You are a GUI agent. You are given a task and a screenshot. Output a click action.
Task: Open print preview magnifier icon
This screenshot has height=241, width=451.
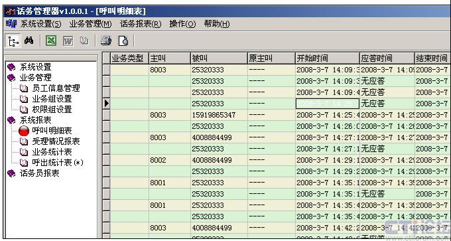point(123,41)
